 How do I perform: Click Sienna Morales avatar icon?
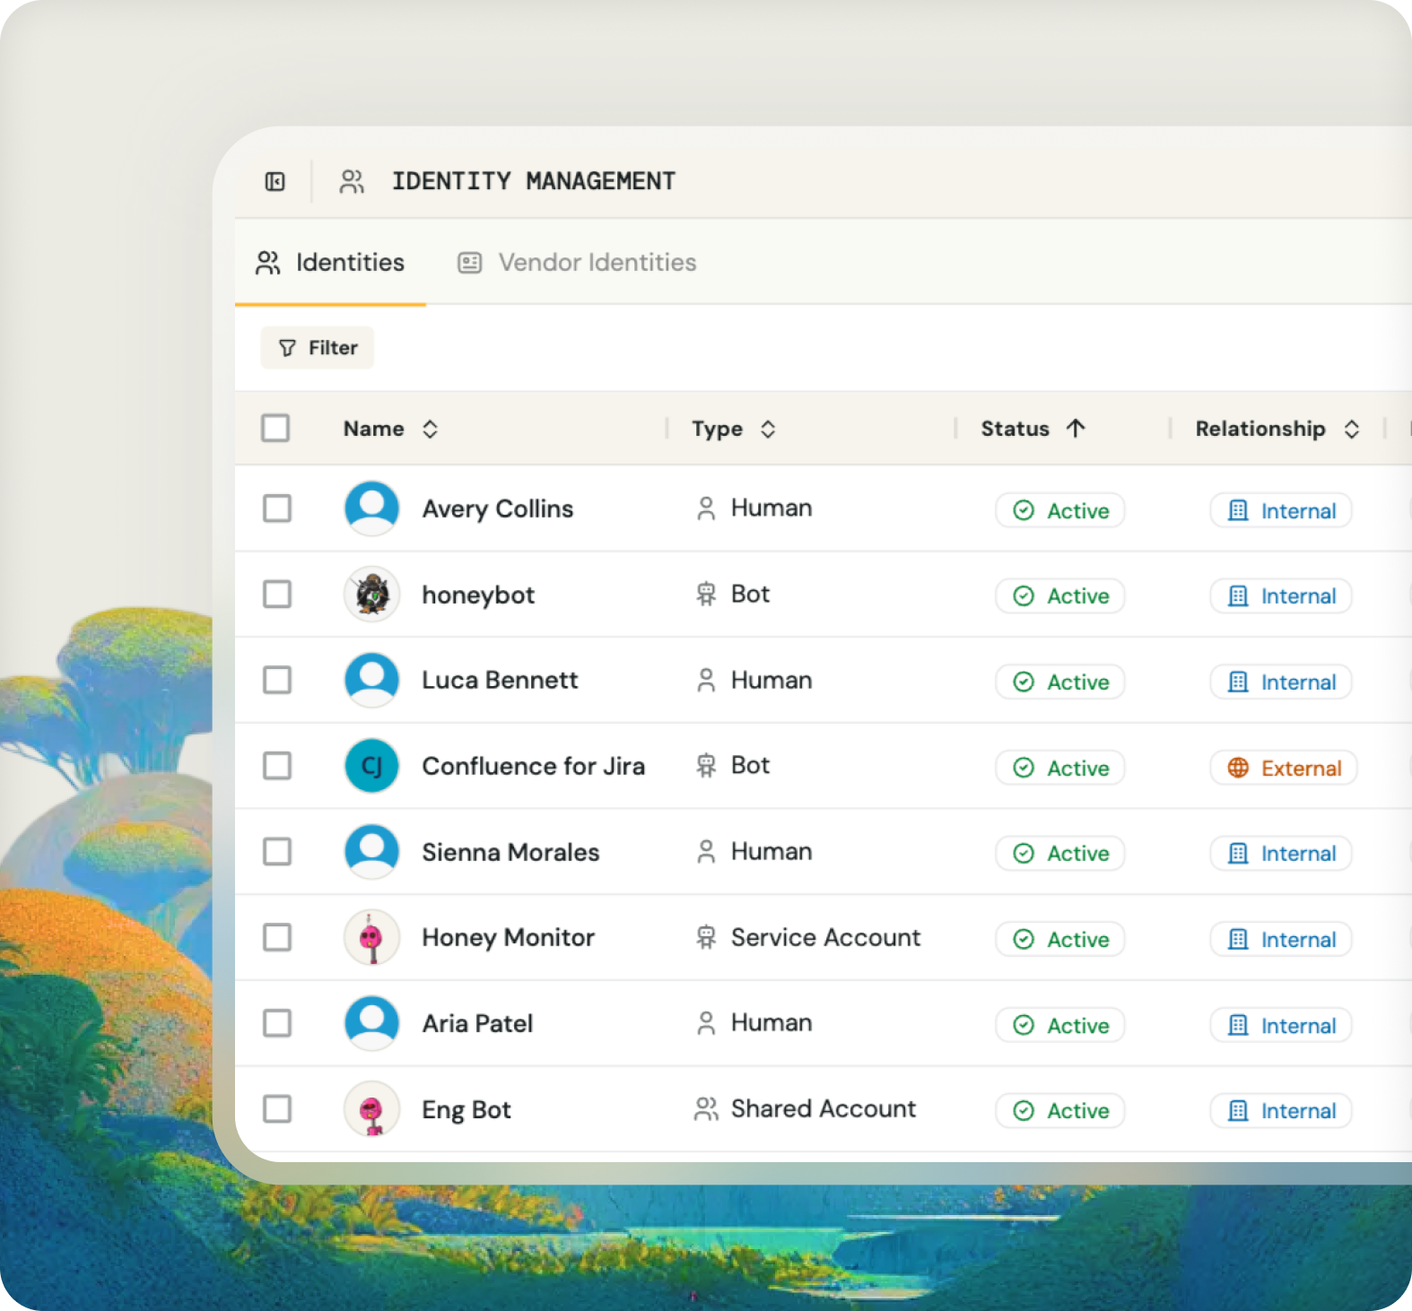(372, 851)
